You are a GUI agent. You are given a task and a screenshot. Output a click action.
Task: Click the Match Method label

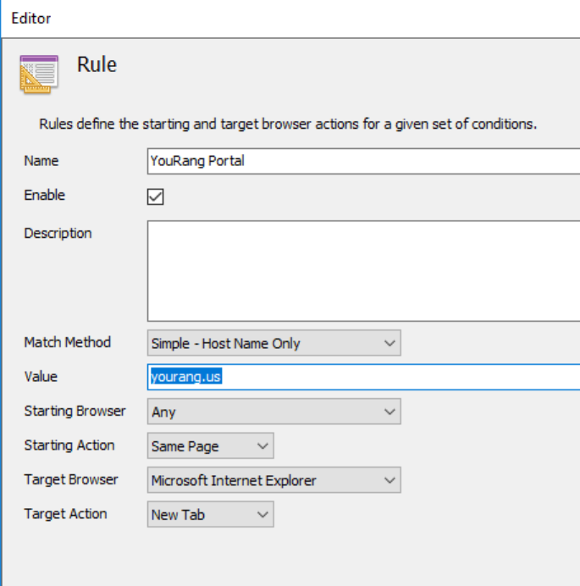pyautogui.click(x=67, y=343)
